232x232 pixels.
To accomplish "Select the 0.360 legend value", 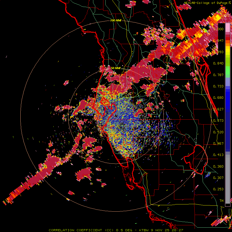I will click(218, 167).
